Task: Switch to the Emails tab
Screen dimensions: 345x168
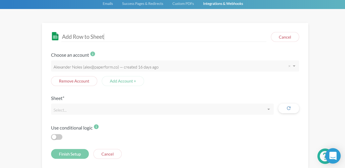Action: coord(108,4)
